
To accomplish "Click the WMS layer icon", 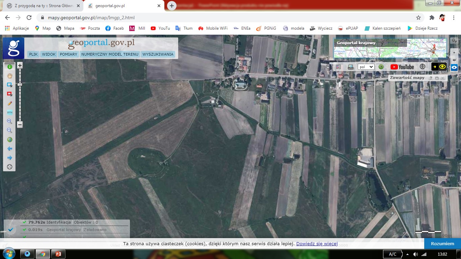I will [x=351, y=67].
